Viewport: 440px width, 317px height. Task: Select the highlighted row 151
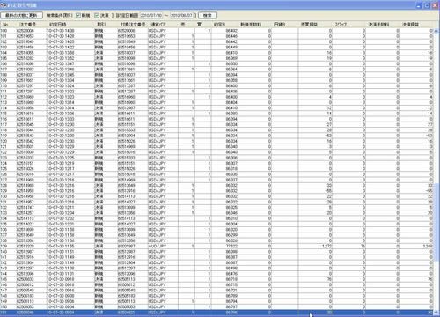point(216,313)
